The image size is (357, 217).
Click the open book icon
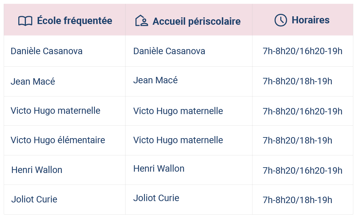pyautogui.click(x=25, y=21)
